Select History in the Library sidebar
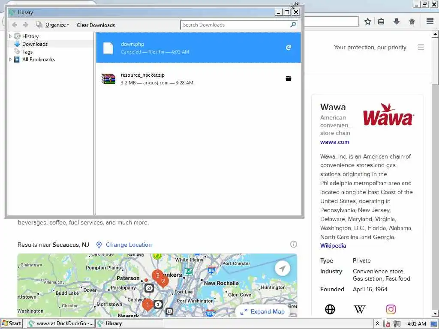Viewport: 439px width, 329px height. [x=30, y=36]
